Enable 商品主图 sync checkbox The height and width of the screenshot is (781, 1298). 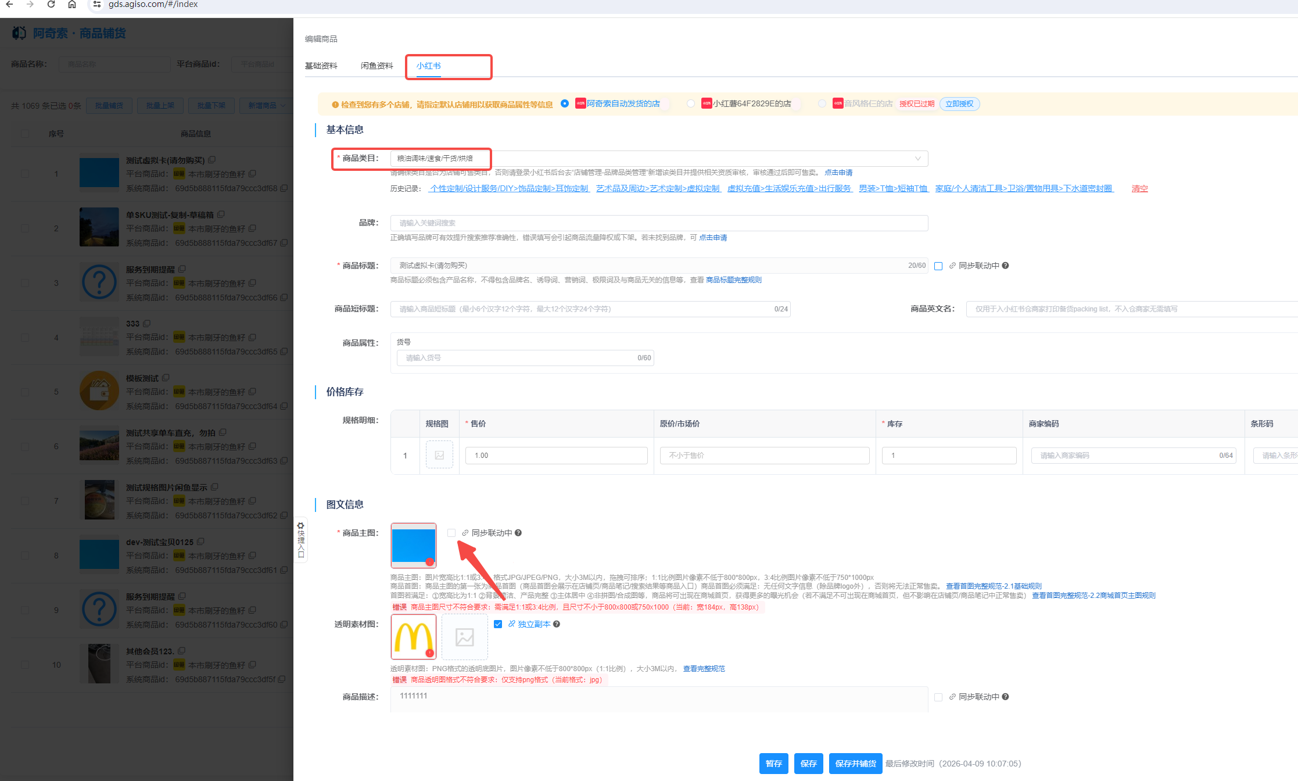pos(451,533)
